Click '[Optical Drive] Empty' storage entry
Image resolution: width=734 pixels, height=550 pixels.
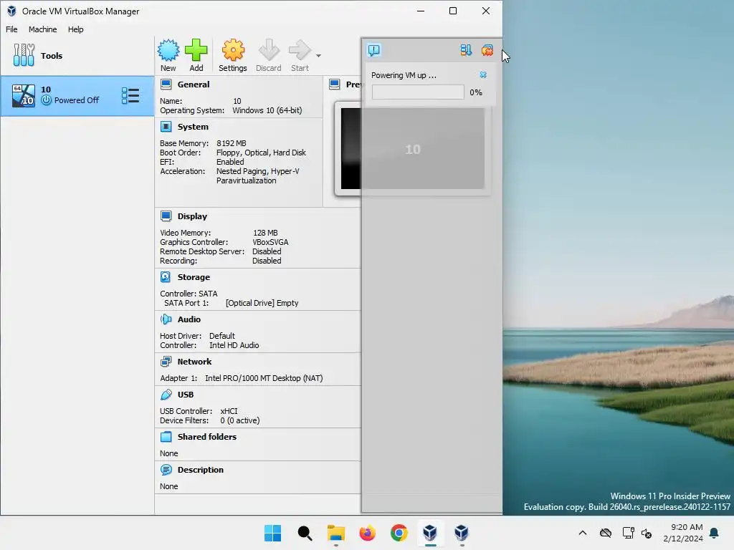tap(262, 303)
